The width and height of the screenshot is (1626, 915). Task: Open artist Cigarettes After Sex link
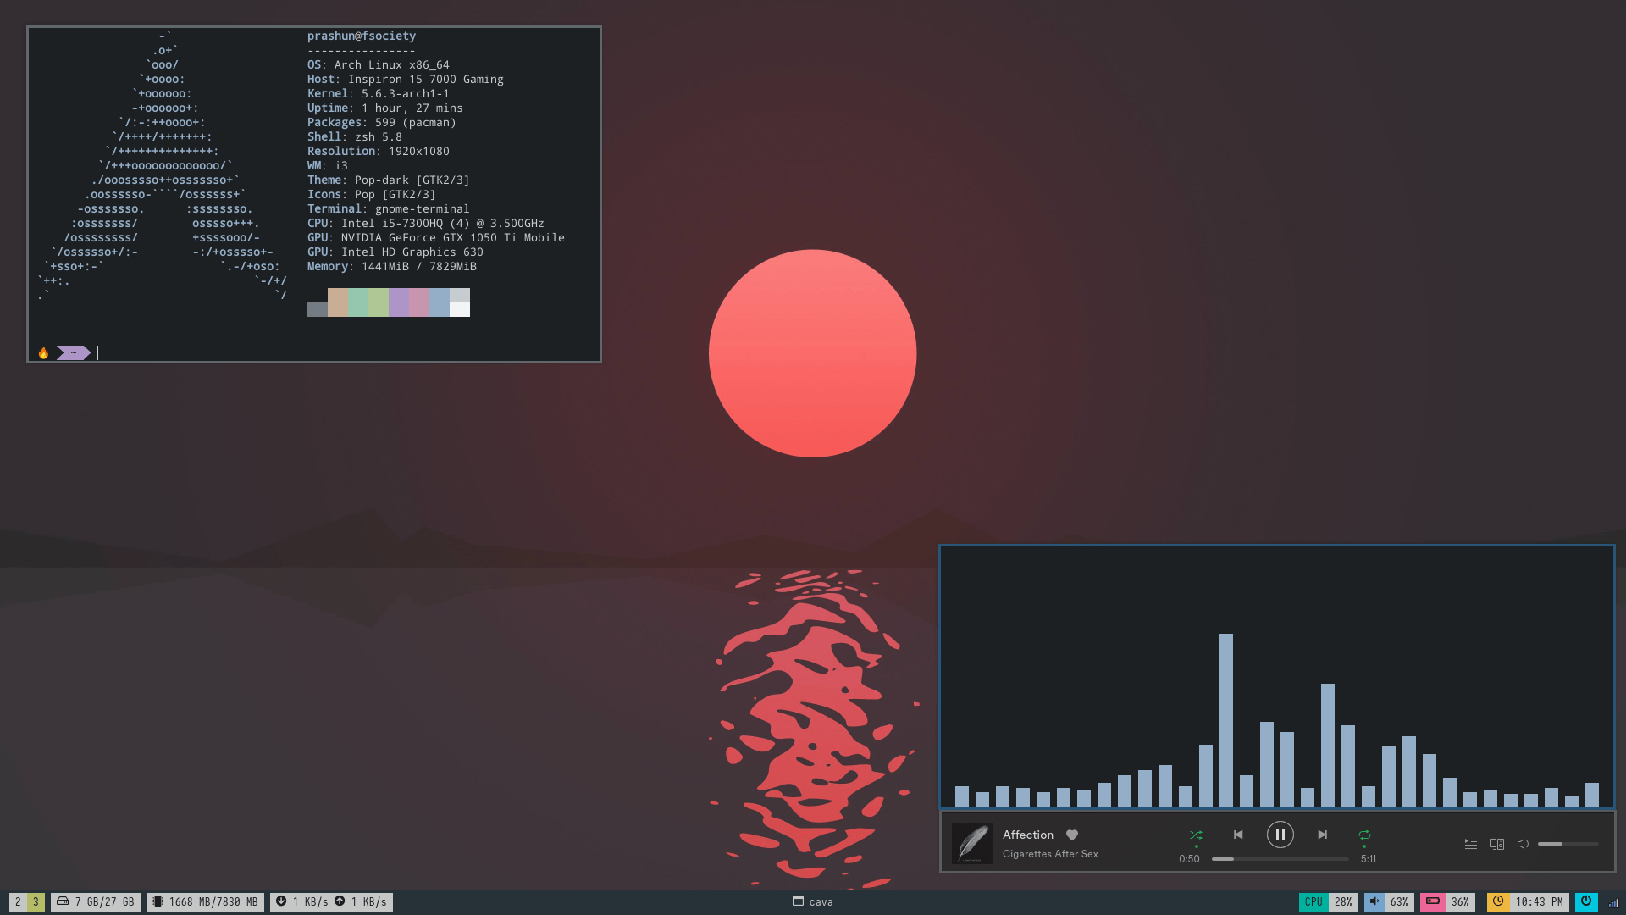tap(1050, 854)
